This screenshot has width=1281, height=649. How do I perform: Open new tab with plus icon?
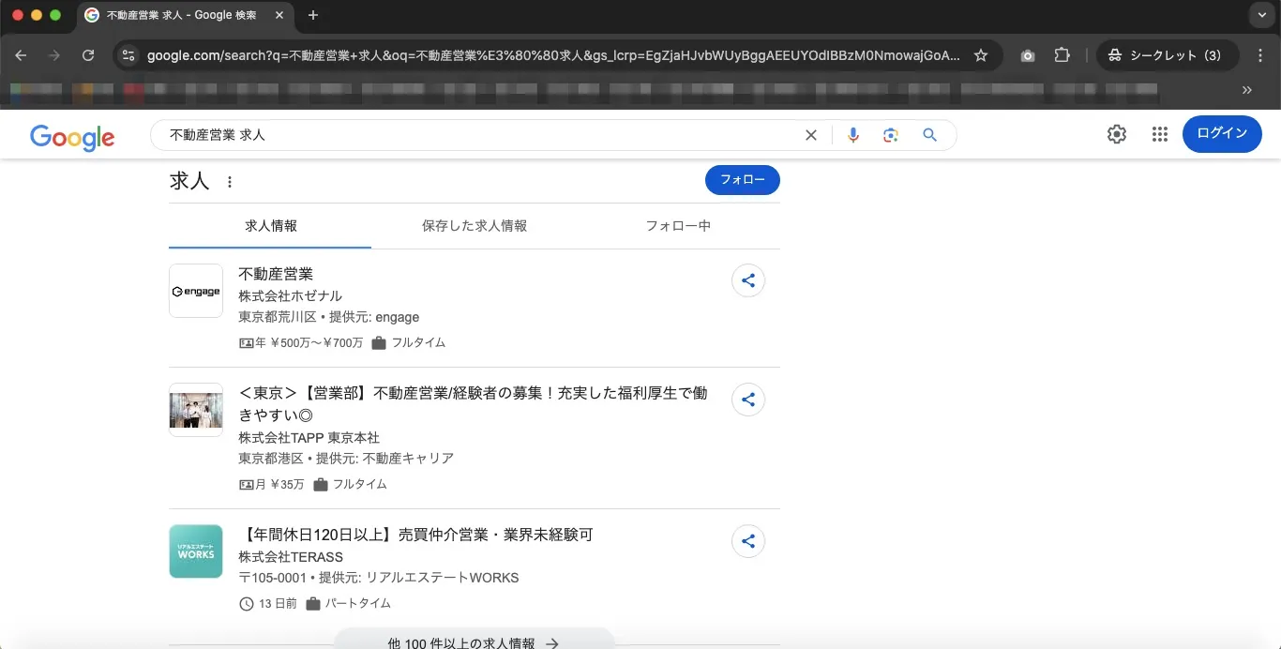[x=313, y=15]
